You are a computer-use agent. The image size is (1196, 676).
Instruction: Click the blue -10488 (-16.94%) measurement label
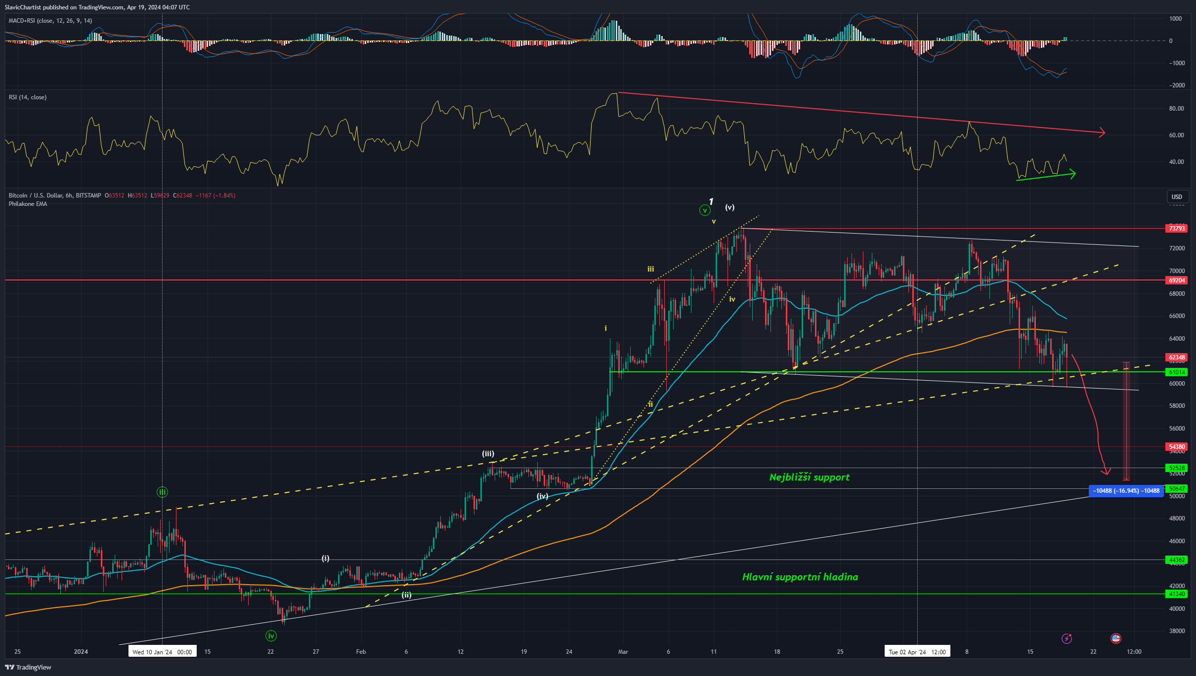tap(1126, 491)
